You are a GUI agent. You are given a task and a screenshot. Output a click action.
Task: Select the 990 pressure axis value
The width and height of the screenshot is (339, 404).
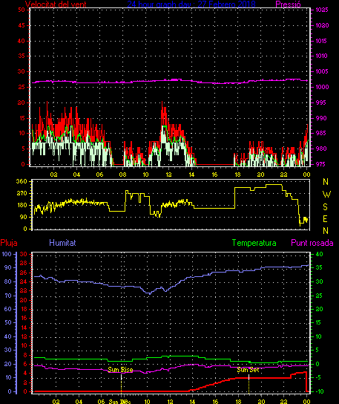pos(321,118)
